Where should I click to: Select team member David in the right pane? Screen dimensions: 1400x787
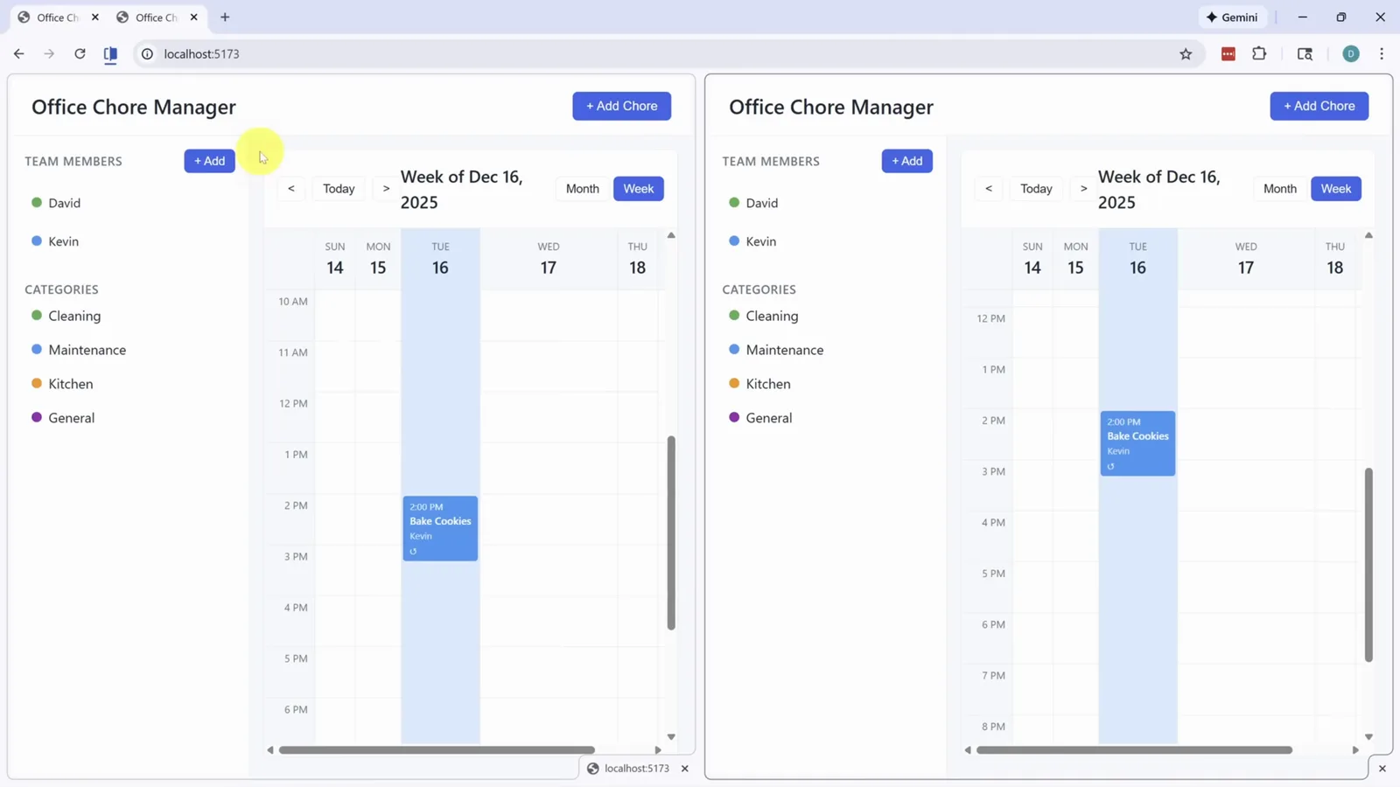761,203
